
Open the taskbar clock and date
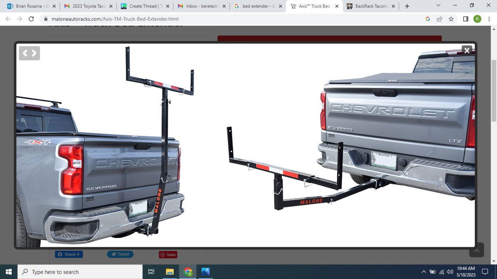click(466, 272)
